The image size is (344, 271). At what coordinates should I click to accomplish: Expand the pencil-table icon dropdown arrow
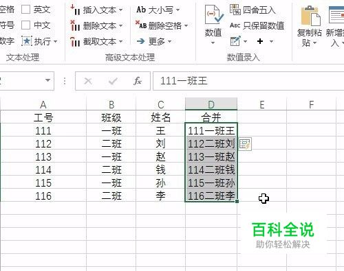(245, 42)
